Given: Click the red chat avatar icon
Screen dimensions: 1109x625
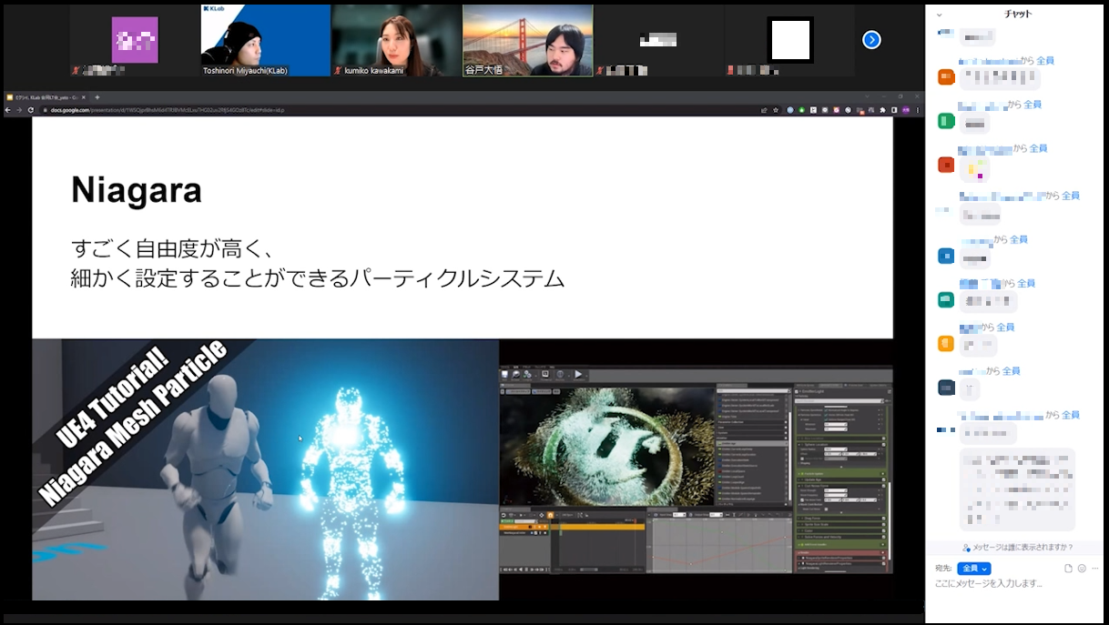Looking at the screenshot, I should 946,165.
